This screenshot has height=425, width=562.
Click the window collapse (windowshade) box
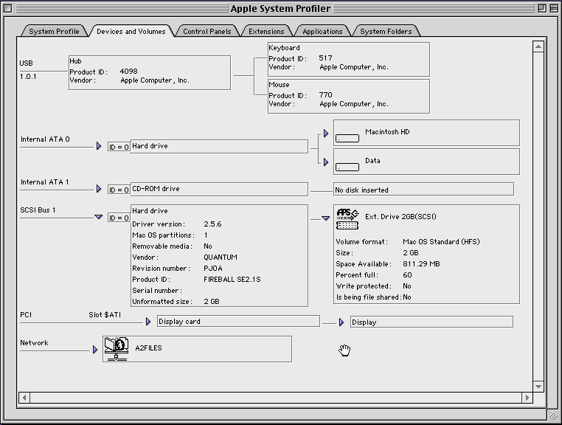pyautogui.click(x=554, y=8)
